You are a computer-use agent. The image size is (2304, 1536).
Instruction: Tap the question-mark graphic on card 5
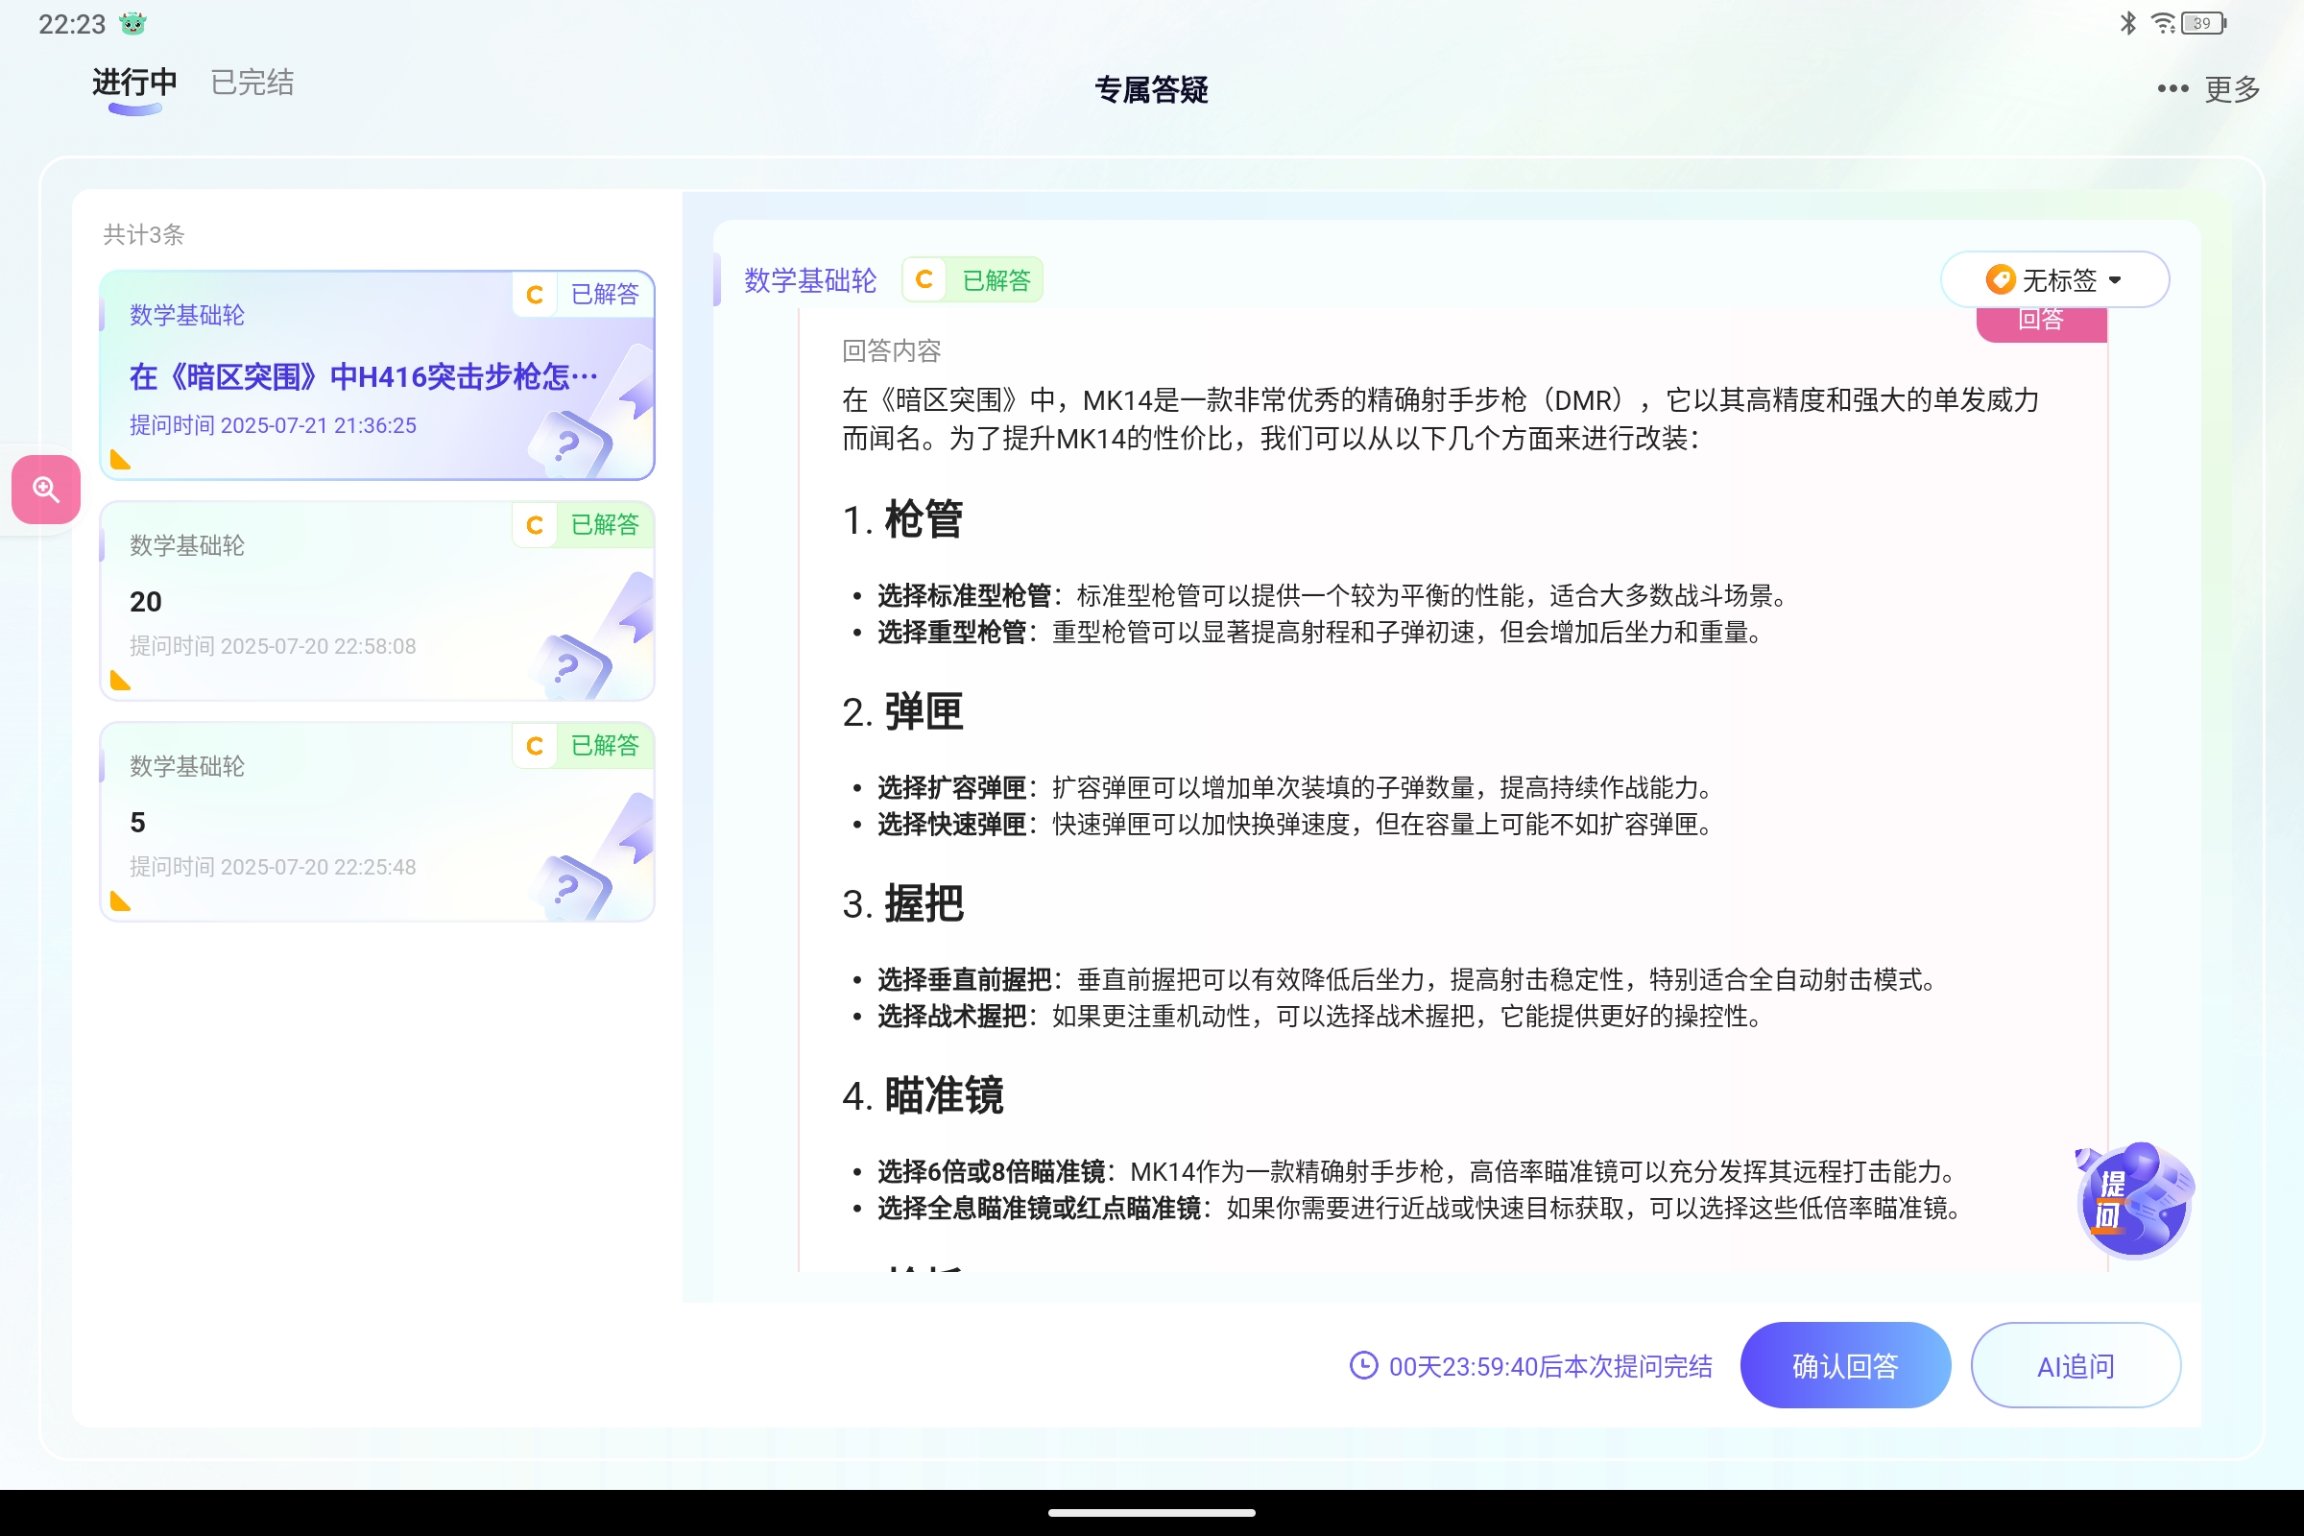click(x=569, y=889)
